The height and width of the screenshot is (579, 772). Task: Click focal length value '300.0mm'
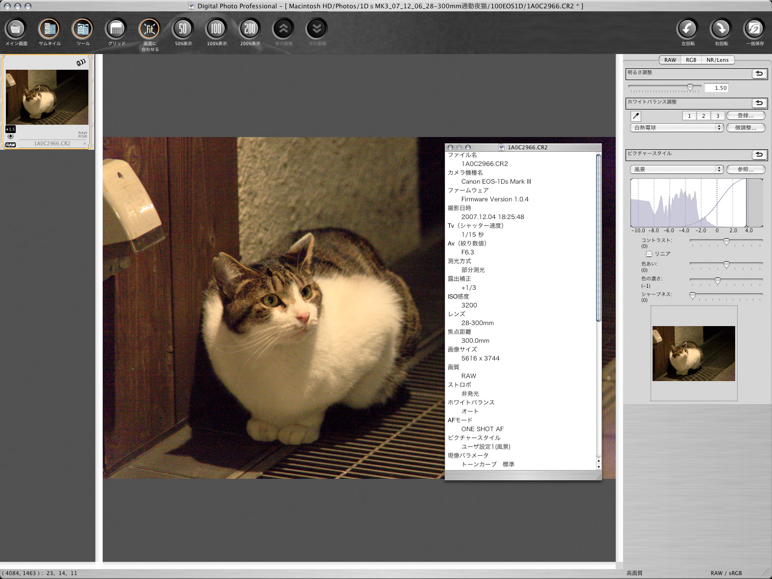click(x=475, y=341)
